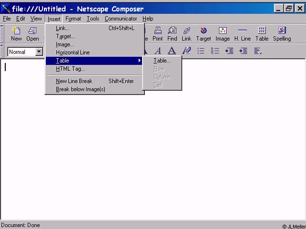Open the Tools menu
The image size is (306, 229).
pyautogui.click(x=93, y=19)
